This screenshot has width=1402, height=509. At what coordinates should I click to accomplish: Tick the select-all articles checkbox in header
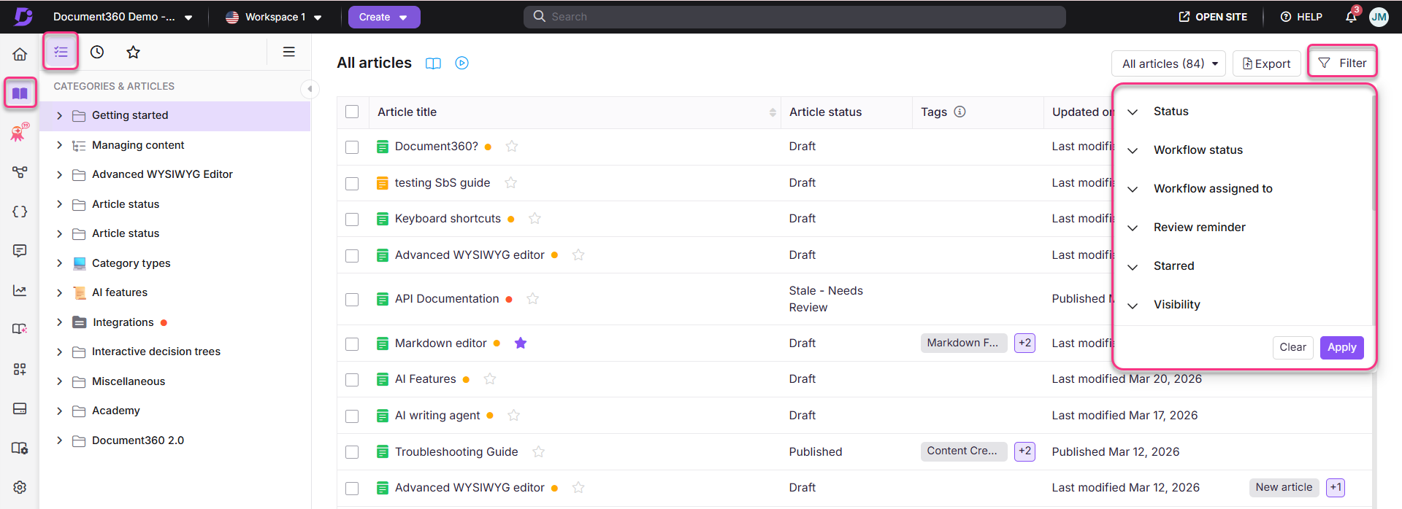[352, 112]
